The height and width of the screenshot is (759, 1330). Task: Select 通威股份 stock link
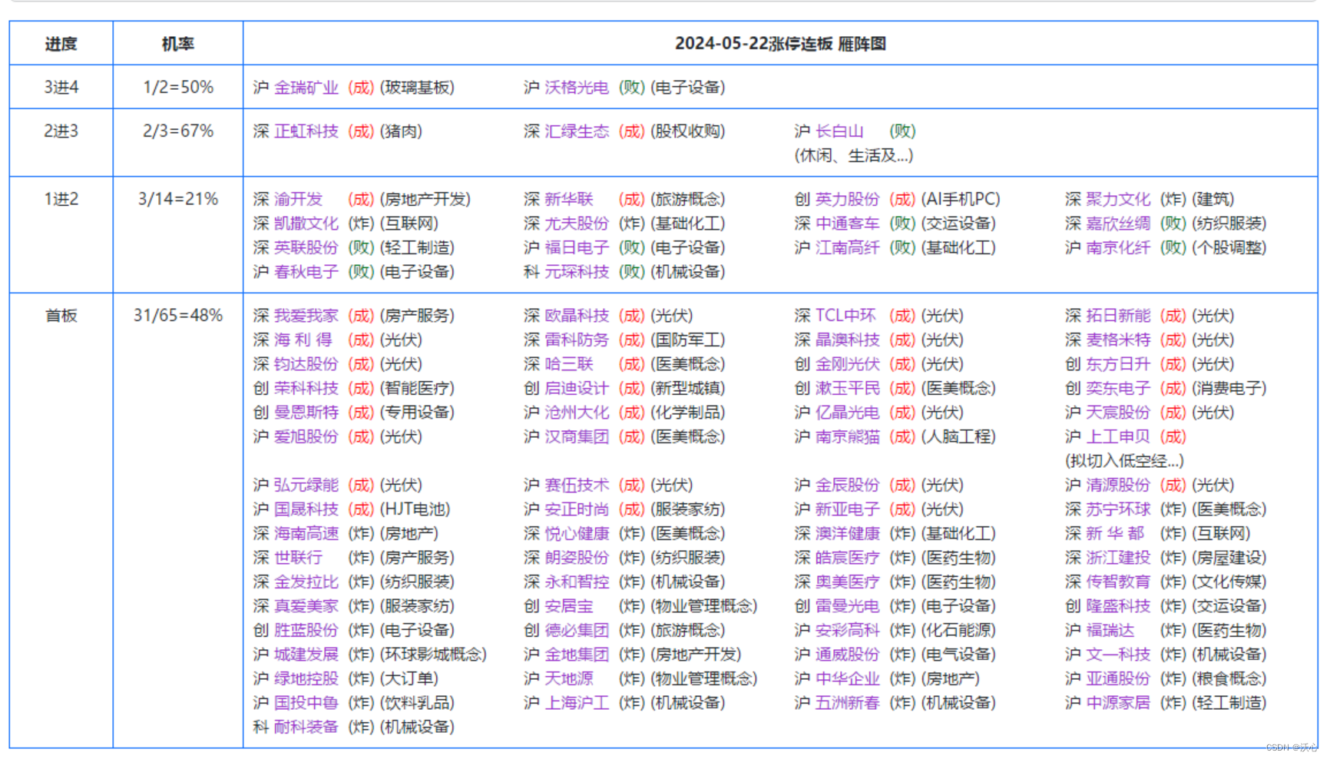pos(847,655)
